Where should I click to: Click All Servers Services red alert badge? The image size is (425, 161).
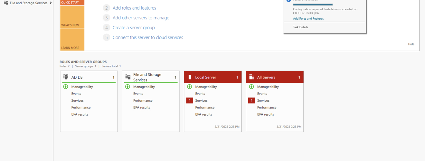tap(251, 100)
